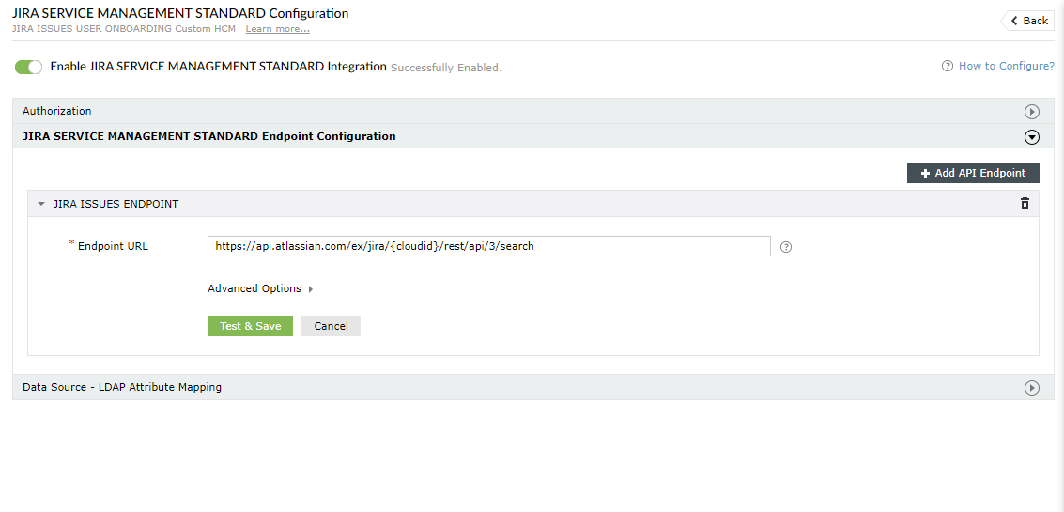Click the JIRA ISSUES USER ONBOARDING Custom HCM subtitle
Viewport: 1064px width, 512px height.
click(x=126, y=29)
